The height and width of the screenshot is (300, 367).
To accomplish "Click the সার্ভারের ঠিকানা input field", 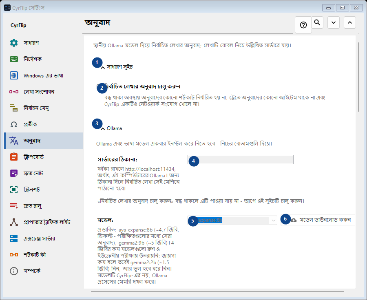I will [x=240, y=160].
